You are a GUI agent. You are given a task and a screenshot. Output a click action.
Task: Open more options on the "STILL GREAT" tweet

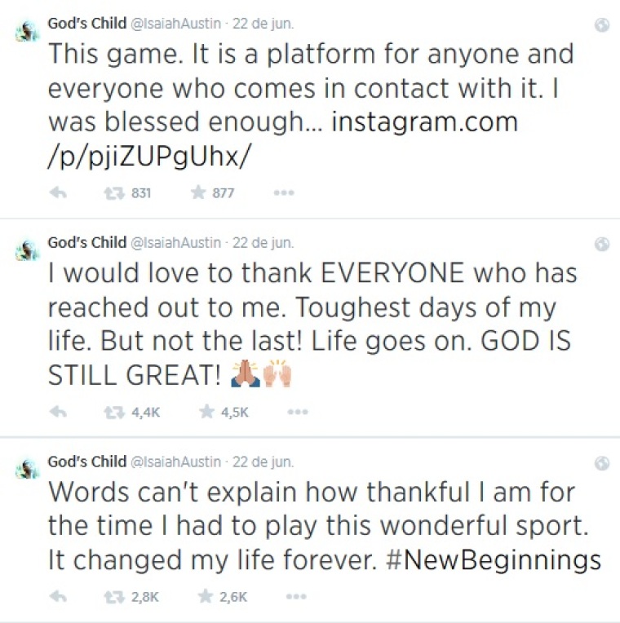298,412
